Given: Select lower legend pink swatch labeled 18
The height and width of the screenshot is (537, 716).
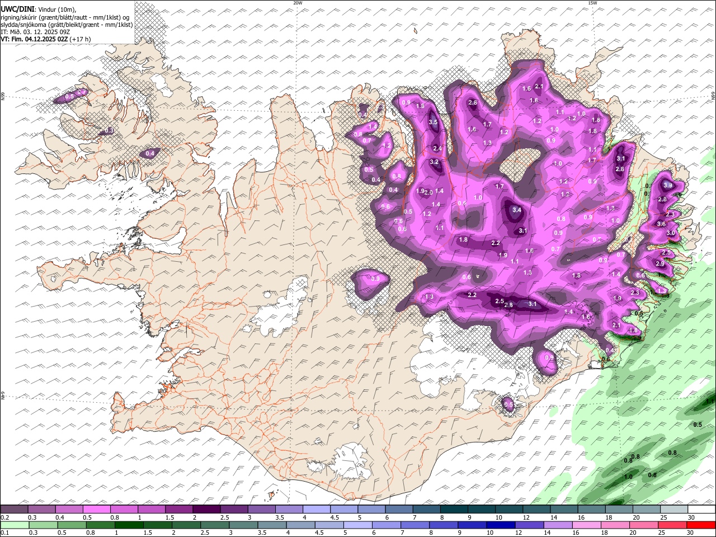Looking at the screenshot, I should (614, 525).
